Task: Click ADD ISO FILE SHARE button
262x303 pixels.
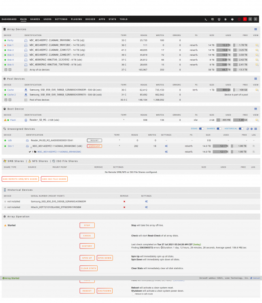Action: pyautogui.click(x=54, y=179)
